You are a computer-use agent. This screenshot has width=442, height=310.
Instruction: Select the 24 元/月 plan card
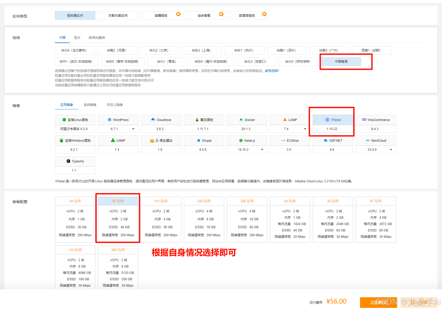(x=290, y=219)
